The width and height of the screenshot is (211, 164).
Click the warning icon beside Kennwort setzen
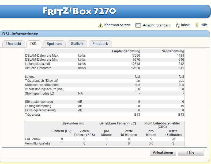(100, 25)
